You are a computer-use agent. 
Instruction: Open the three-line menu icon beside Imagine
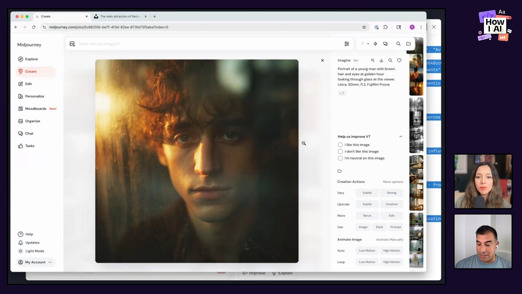(x=372, y=60)
